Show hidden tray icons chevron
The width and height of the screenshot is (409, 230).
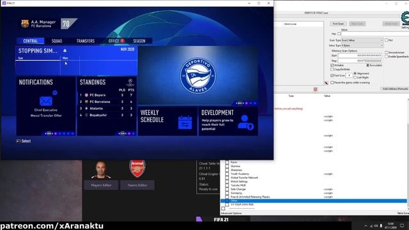pos(366,226)
